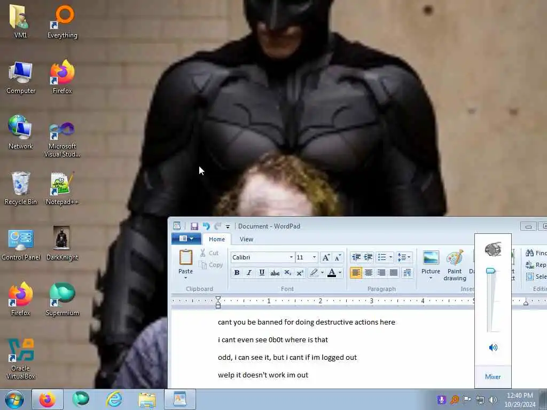This screenshot has width=547, height=410.
Task: Toggle Italic formatting
Action: [249, 273]
